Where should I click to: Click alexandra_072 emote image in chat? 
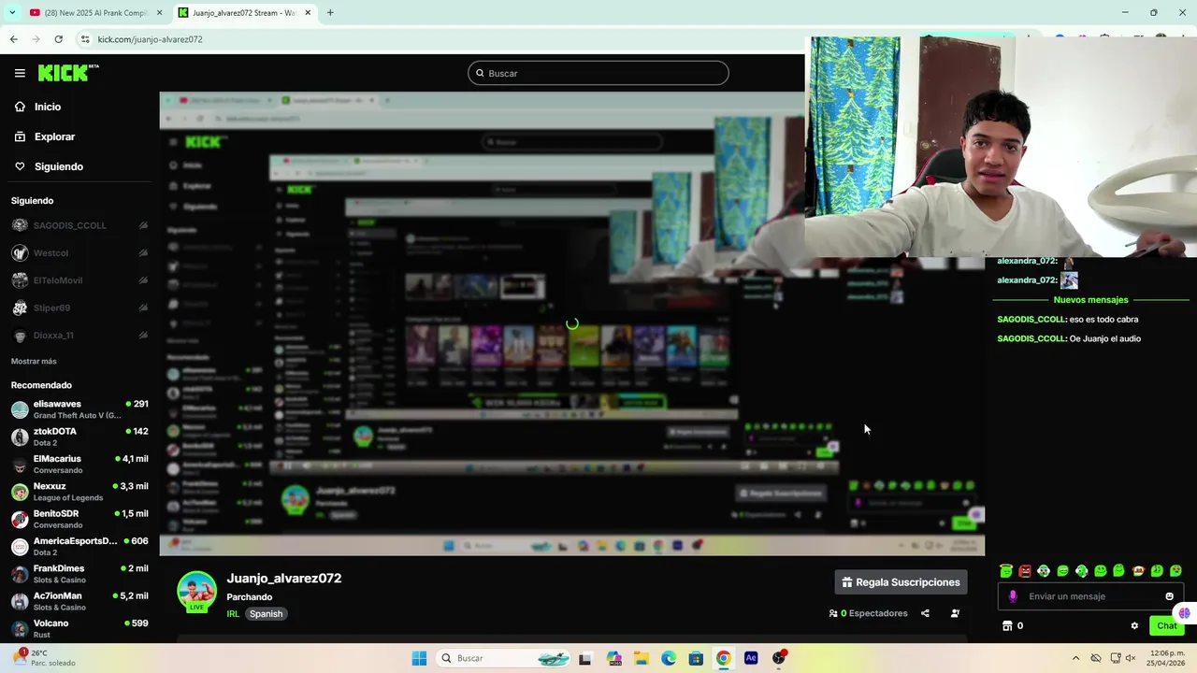click(1069, 280)
